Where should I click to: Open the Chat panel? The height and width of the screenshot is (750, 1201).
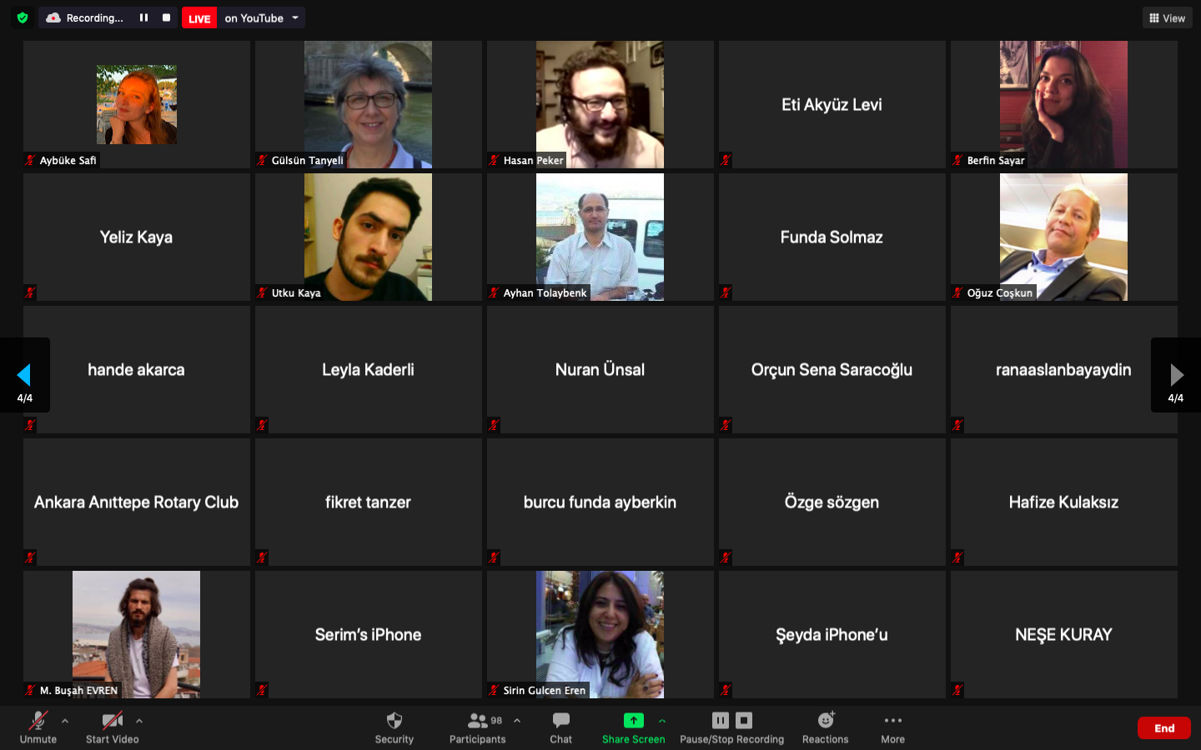[561, 727]
